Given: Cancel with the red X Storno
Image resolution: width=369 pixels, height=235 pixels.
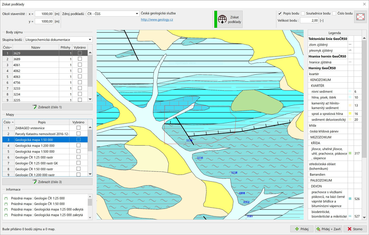Looking at the screenshot, I should [349, 229].
